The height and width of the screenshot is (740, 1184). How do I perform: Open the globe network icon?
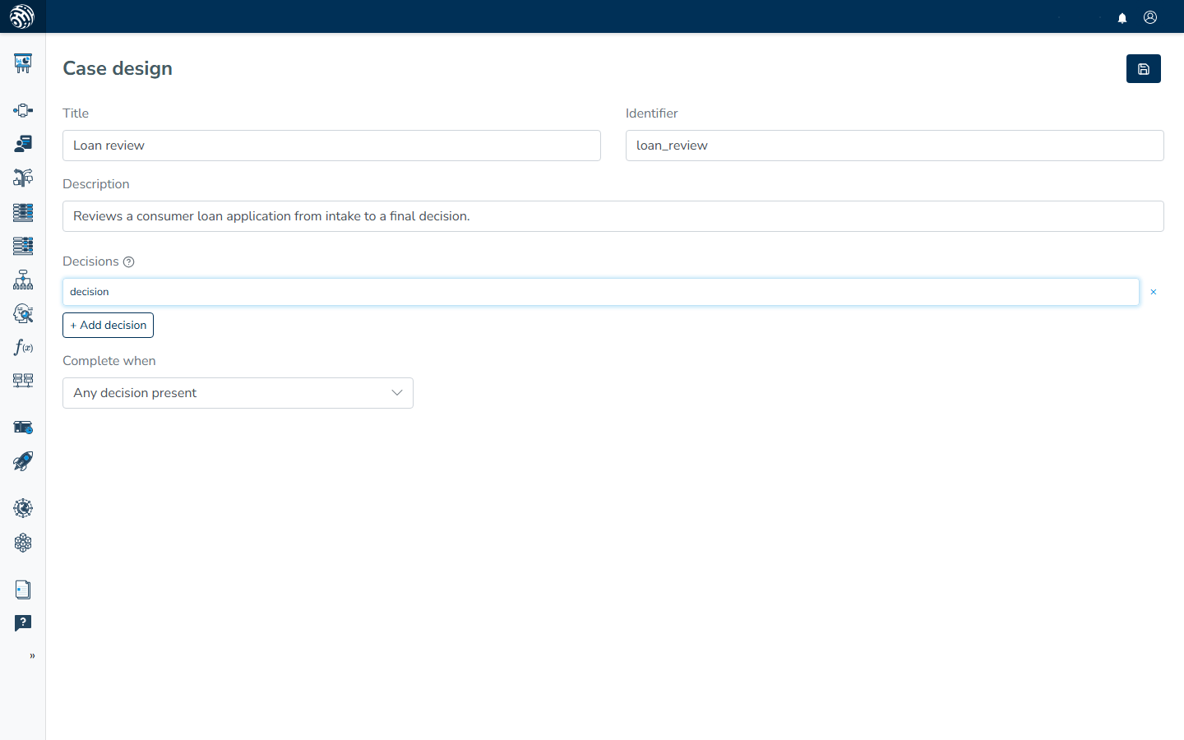[x=23, y=508]
